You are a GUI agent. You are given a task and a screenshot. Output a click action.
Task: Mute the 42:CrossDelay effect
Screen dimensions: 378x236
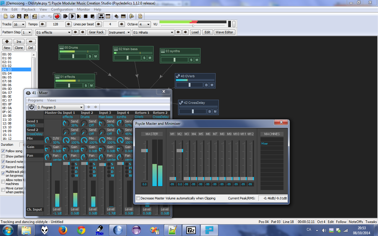point(215,111)
